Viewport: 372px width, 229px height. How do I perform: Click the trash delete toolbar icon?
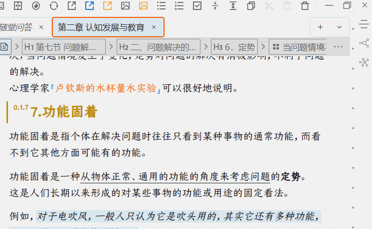tap(305, 5)
